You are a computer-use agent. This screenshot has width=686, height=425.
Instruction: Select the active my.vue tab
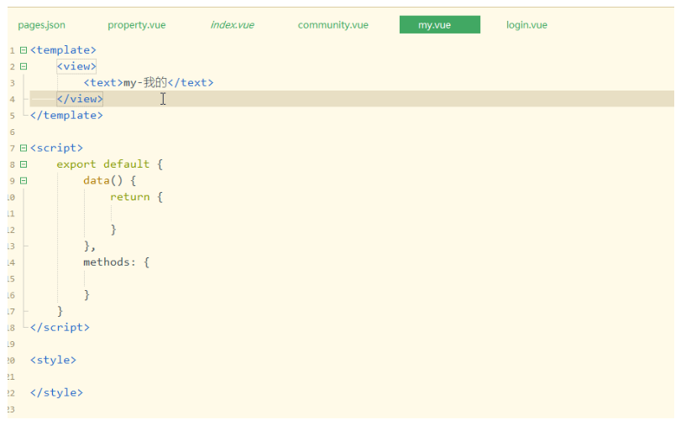click(440, 24)
